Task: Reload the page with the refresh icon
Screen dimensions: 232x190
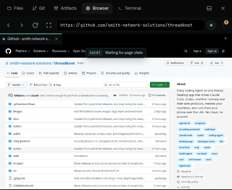Action: coord(35,25)
